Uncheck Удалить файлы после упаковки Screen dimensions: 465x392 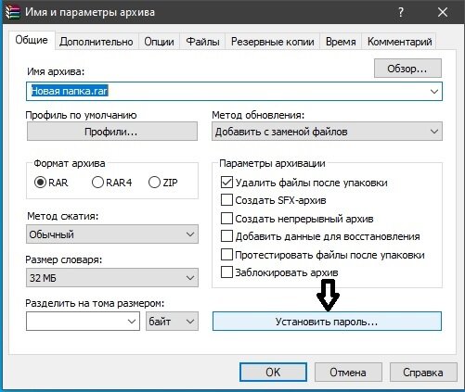coord(226,182)
